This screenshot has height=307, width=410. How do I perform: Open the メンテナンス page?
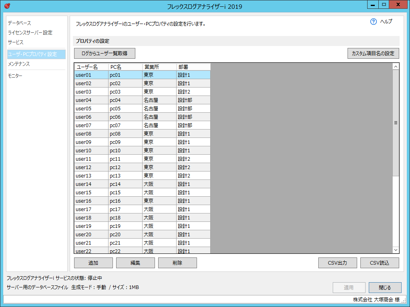point(19,64)
